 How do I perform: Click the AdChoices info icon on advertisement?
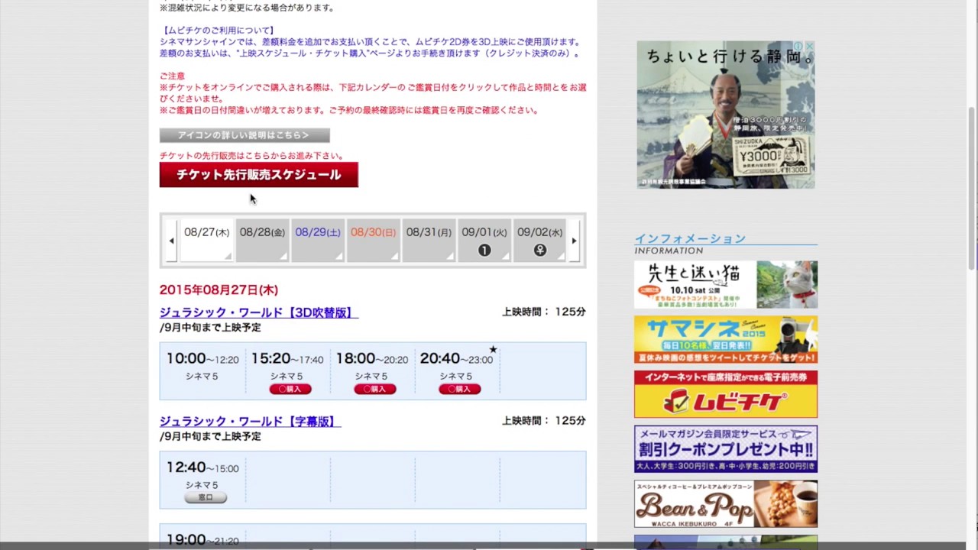tap(798, 47)
